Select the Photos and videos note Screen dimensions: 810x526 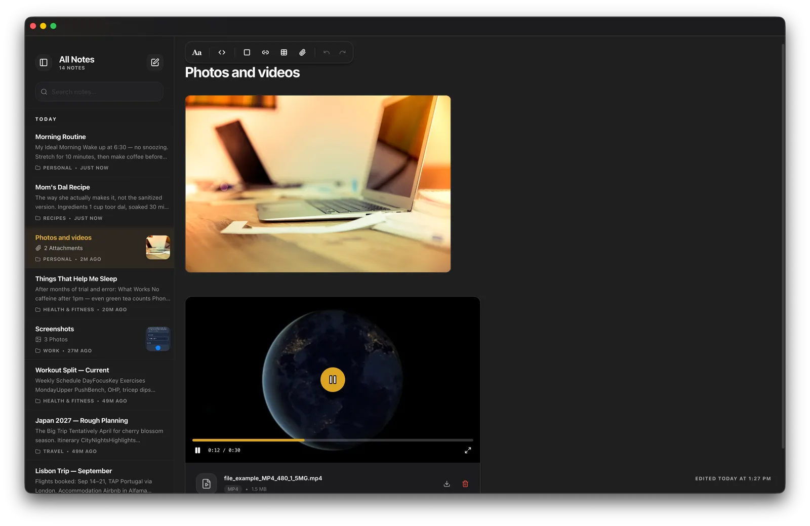(100, 248)
